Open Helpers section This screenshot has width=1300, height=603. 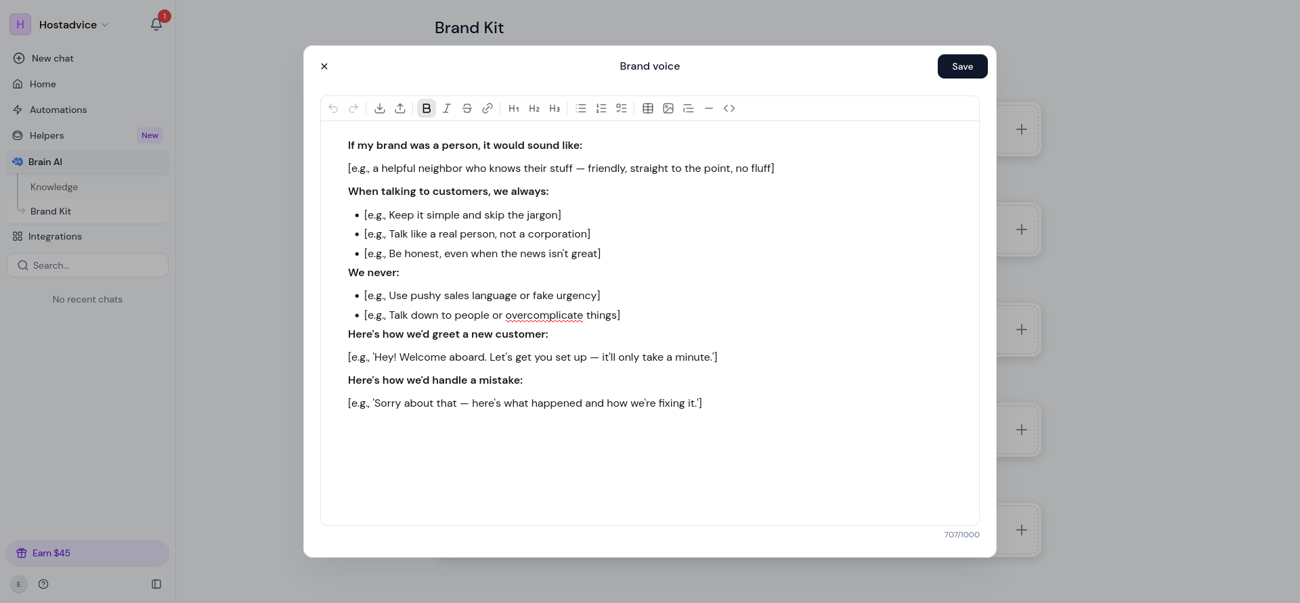coord(87,135)
